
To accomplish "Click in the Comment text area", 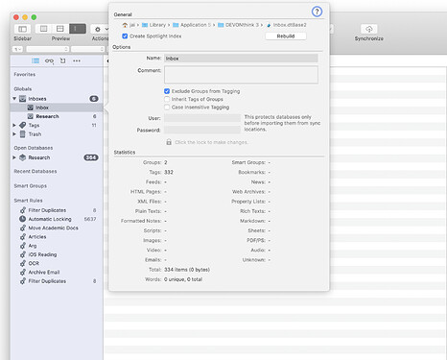I will click(241, 75).
